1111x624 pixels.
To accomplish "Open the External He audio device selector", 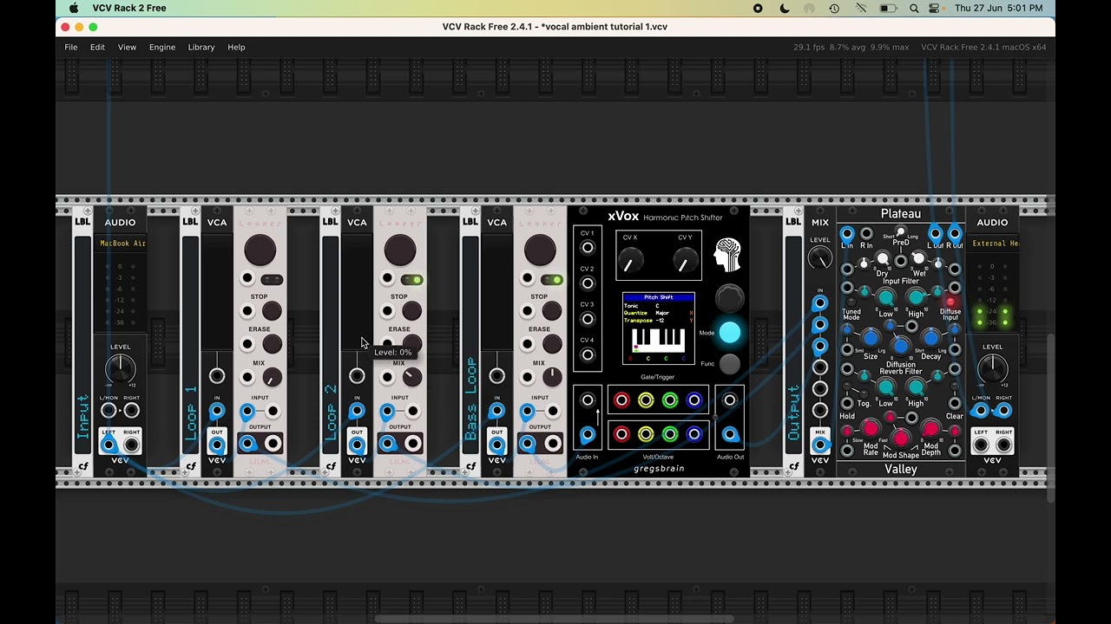I will (995, 244).
